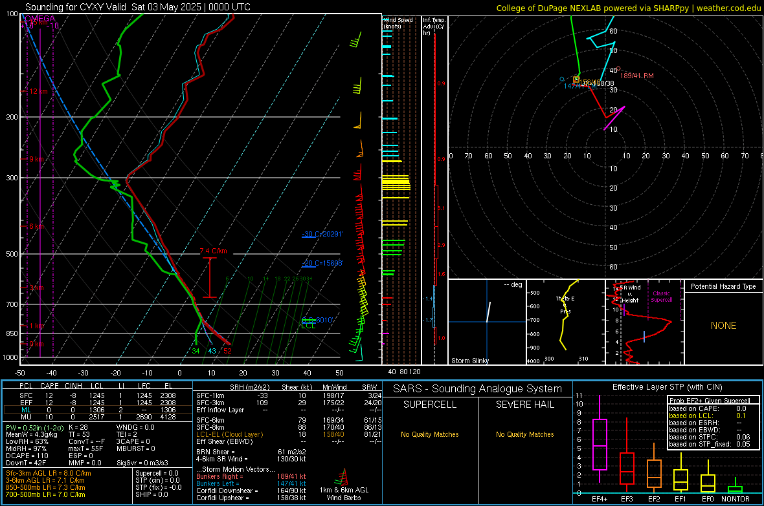Click the 'K = 28' index value

[x=78, y=428]
